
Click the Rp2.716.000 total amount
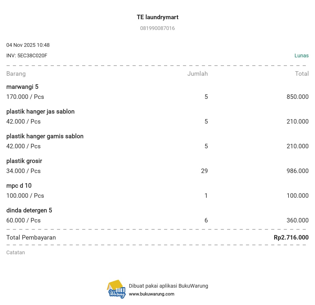coord(291,237)
